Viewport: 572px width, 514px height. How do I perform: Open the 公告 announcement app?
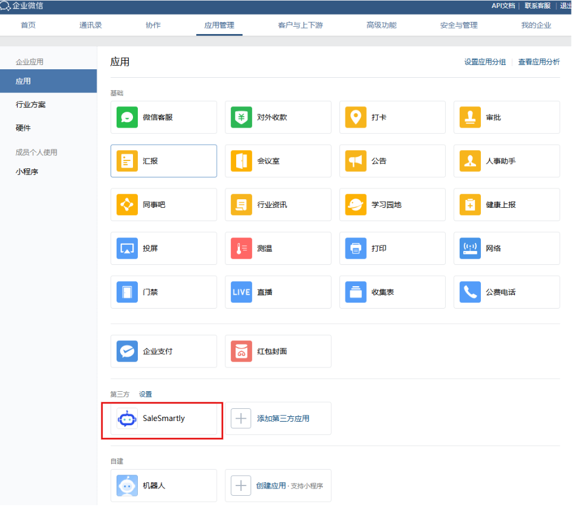tap(392, 160)
